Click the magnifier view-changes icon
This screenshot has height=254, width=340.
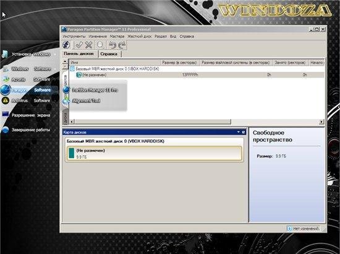point(100,45)
